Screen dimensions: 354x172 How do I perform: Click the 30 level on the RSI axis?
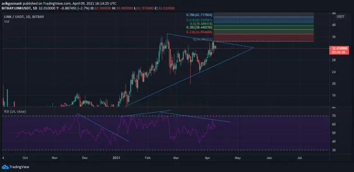pyautogui.click(x=333, y=150)
